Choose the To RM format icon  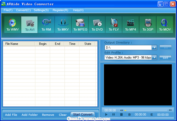pyautogui.click(x=46, y=24)
